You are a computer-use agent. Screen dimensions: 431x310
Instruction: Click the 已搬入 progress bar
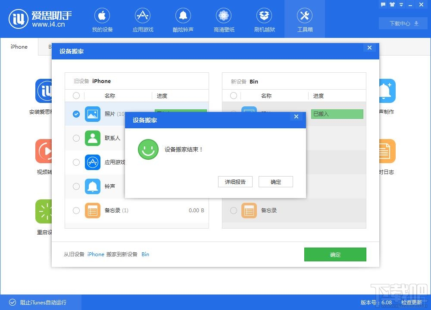[x=337, y=114]
